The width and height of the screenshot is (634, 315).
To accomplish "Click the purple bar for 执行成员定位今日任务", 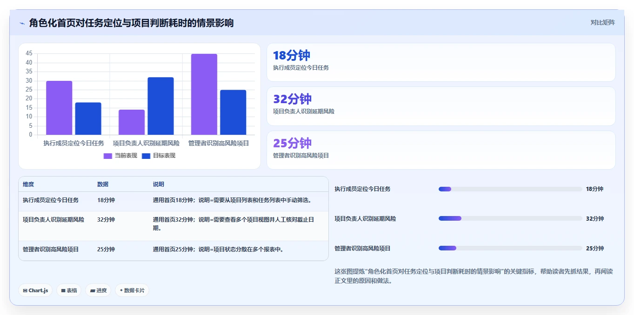I will pyautogui.click(x=59, y=108).
